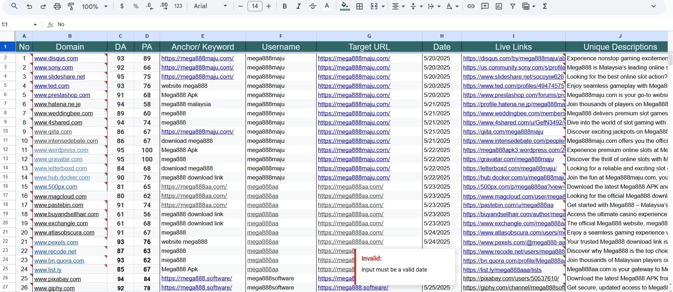
Task: Open the table icon's dropdown arrow
Action: (x=533, y=6)
